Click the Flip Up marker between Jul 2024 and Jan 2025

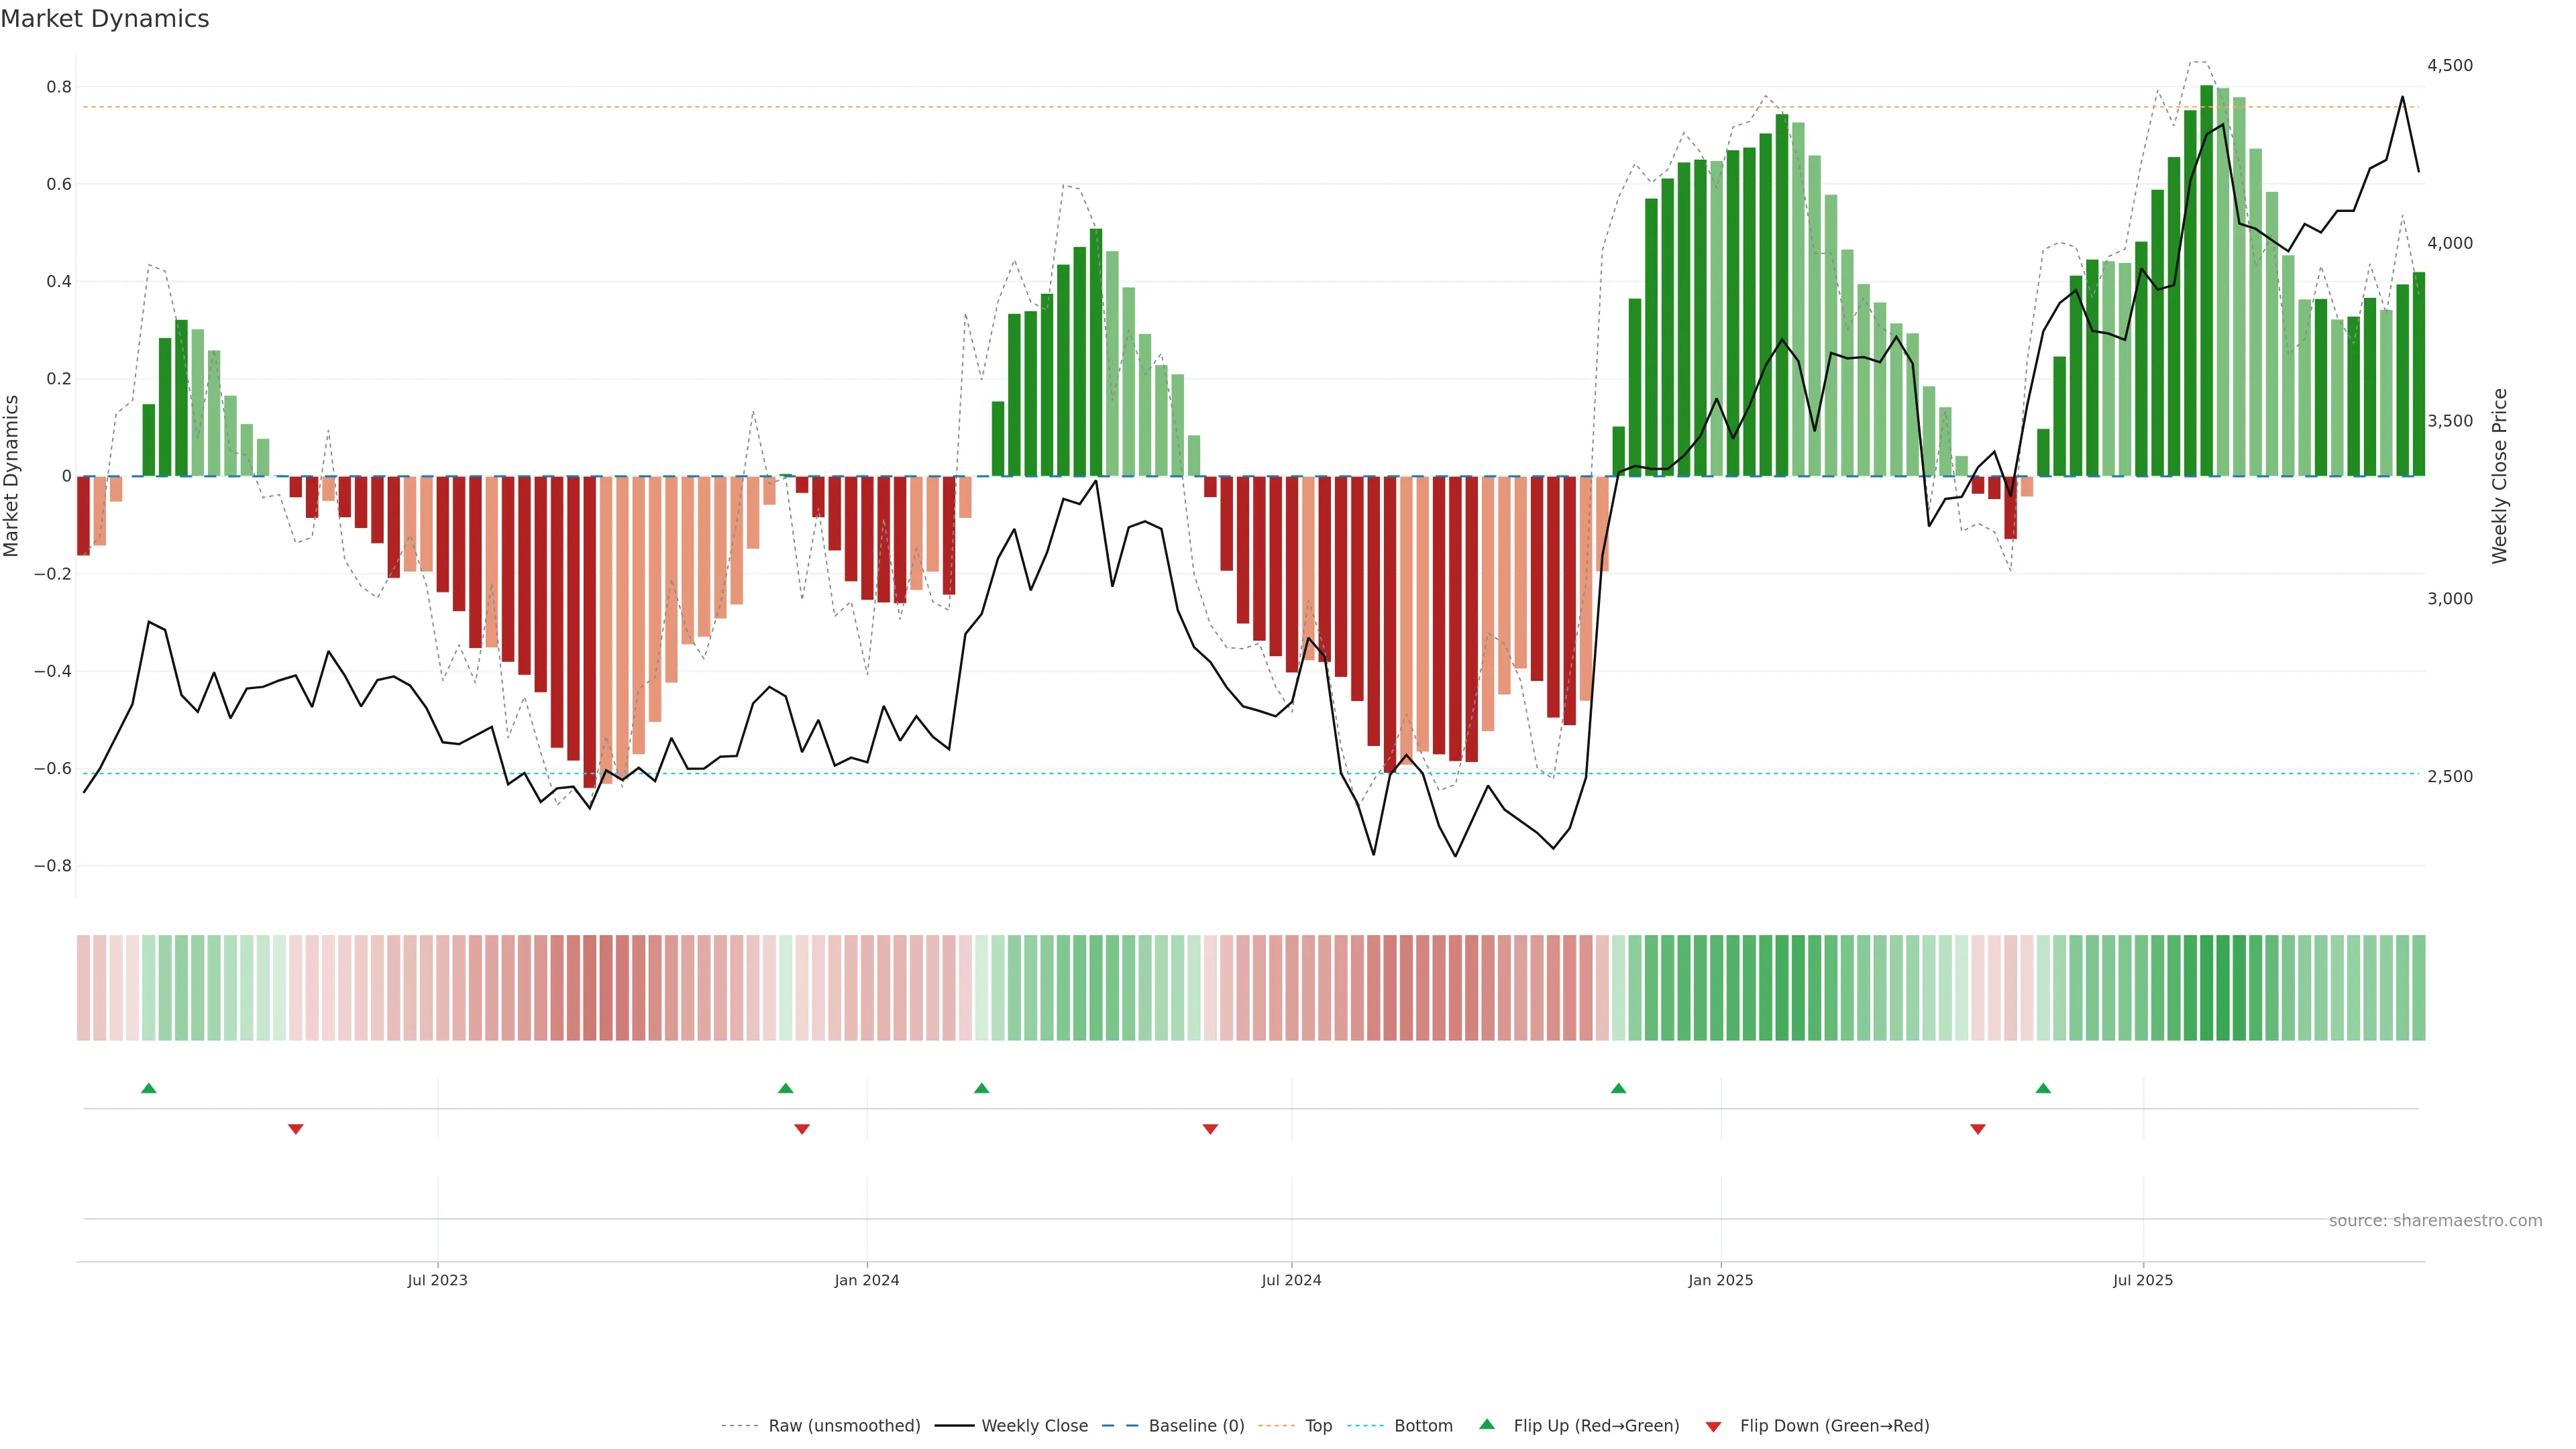(1619, 1088)
